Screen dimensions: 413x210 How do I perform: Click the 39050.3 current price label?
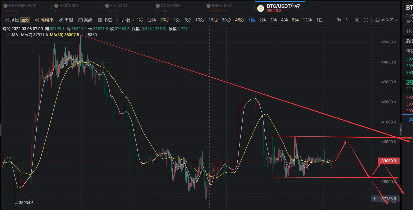click(x=389, y=161)
